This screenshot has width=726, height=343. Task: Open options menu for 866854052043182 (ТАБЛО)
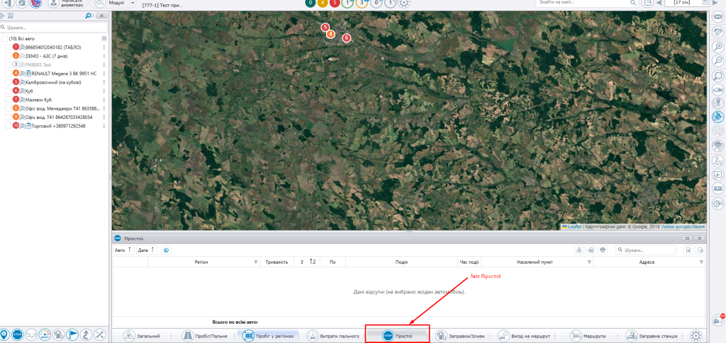[x=104, y=47]
